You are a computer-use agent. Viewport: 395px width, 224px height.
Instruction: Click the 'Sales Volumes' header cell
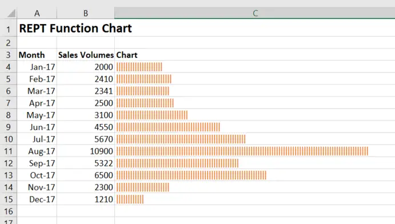86,55
